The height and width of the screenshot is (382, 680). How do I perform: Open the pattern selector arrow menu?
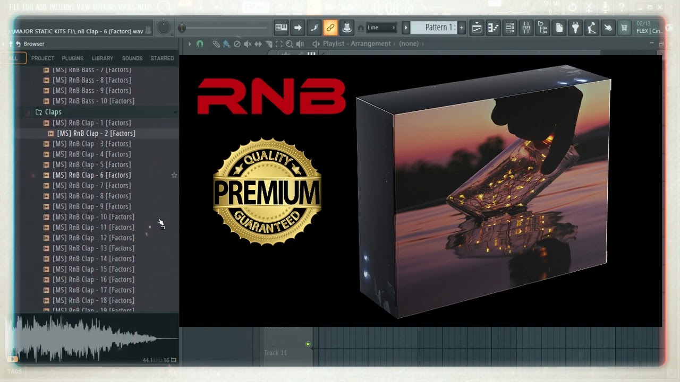tap(406, 28)
